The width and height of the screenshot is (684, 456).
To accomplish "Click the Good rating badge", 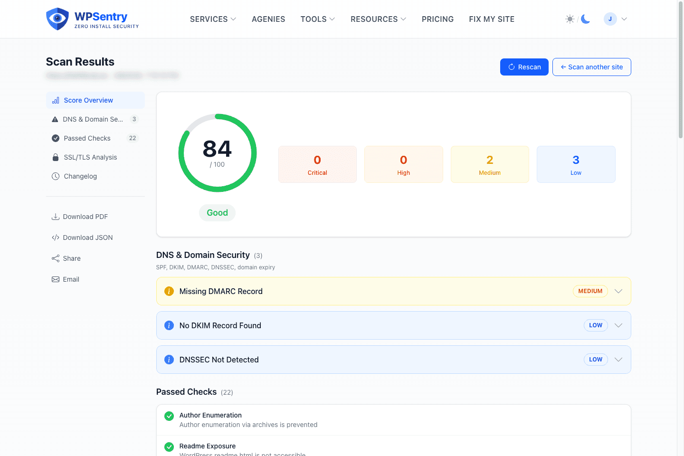I will pyautogui.click(x=218, y=213).
